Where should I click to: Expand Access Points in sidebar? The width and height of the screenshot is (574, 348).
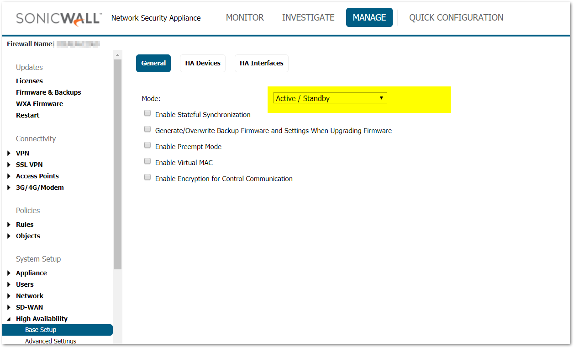point(9,177)
